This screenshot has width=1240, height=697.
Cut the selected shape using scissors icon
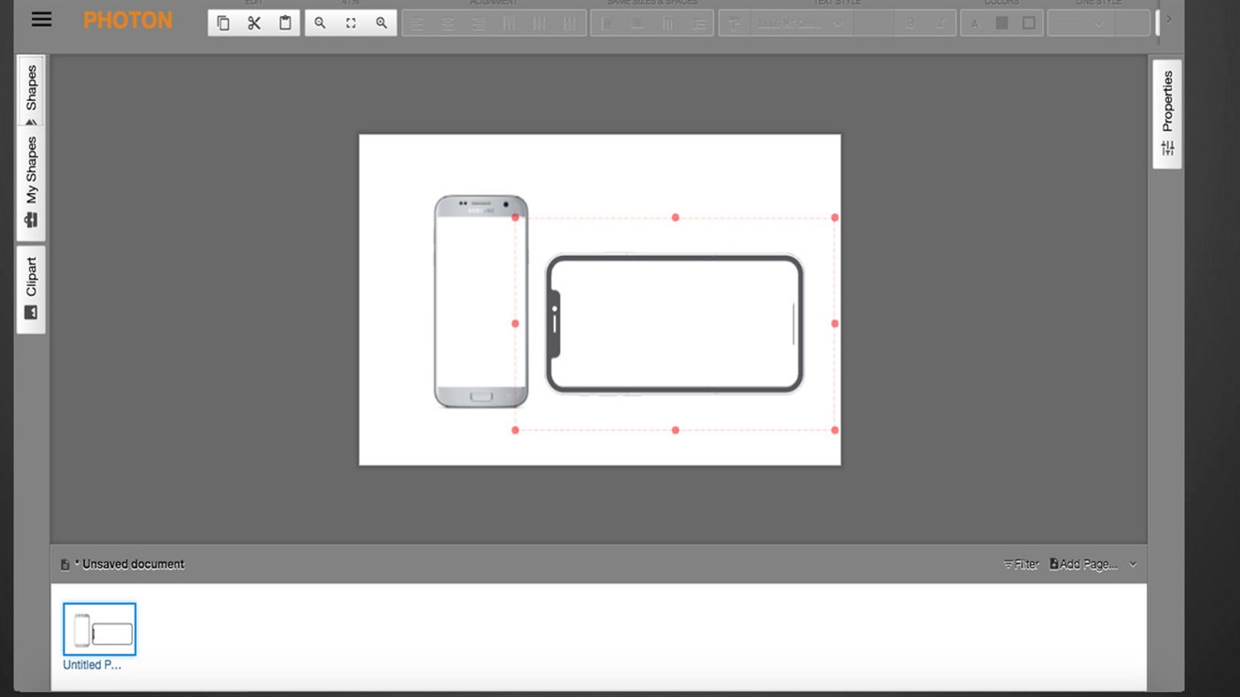(254, 23)
